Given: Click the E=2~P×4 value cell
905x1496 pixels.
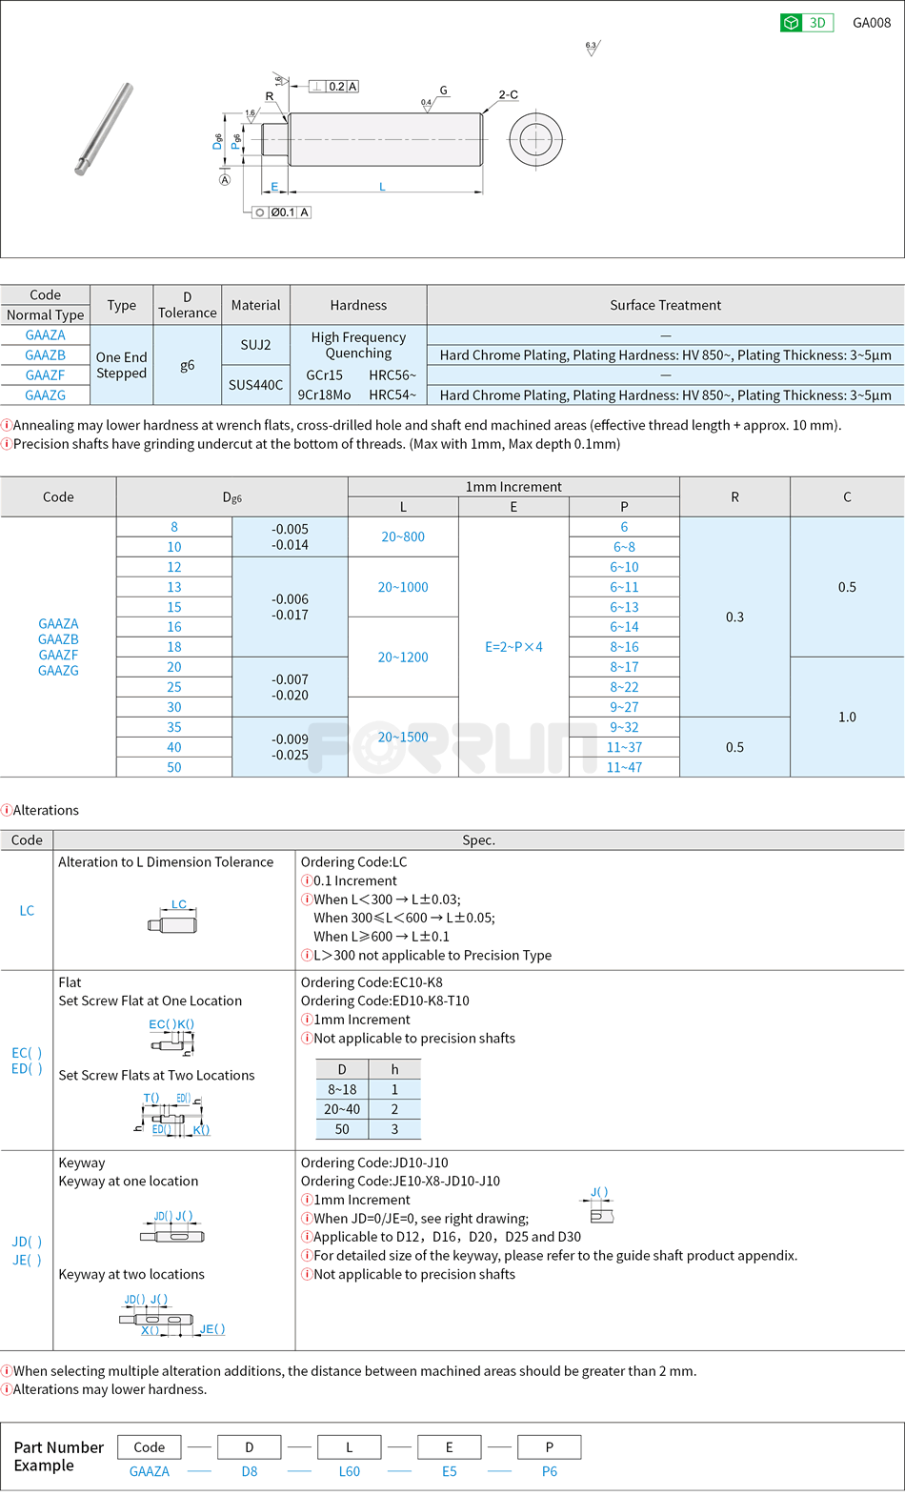Looking at the screenshot, I should (x=513, y=647).
